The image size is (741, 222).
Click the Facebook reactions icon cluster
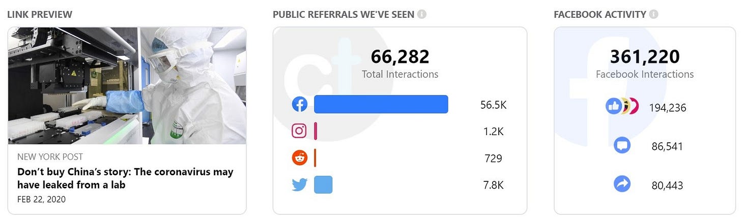(622, 107)
